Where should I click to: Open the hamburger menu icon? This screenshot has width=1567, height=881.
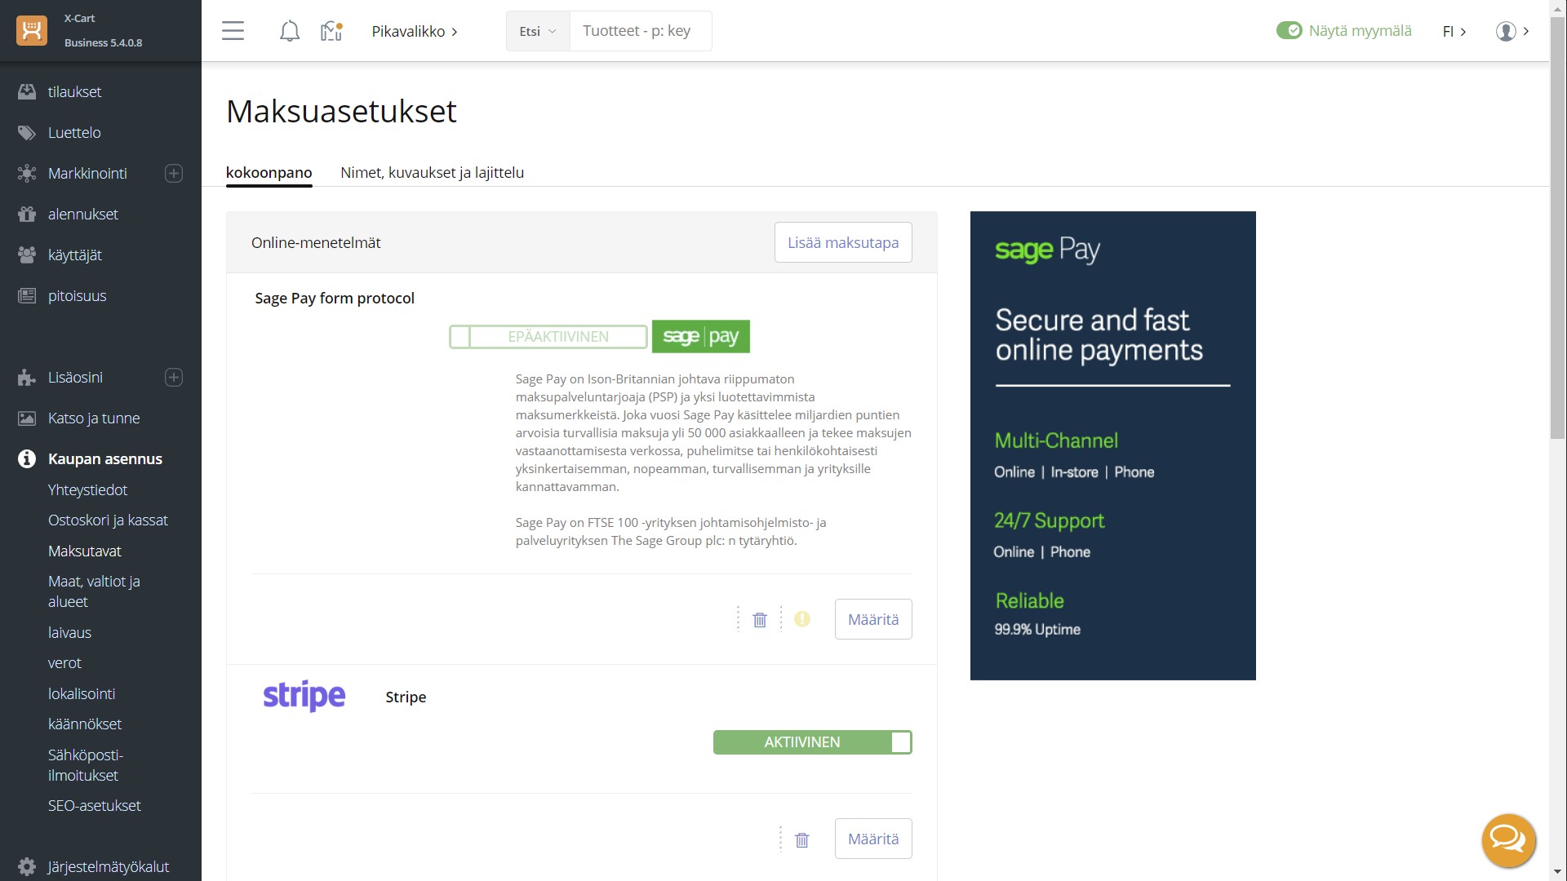point(233,31)
